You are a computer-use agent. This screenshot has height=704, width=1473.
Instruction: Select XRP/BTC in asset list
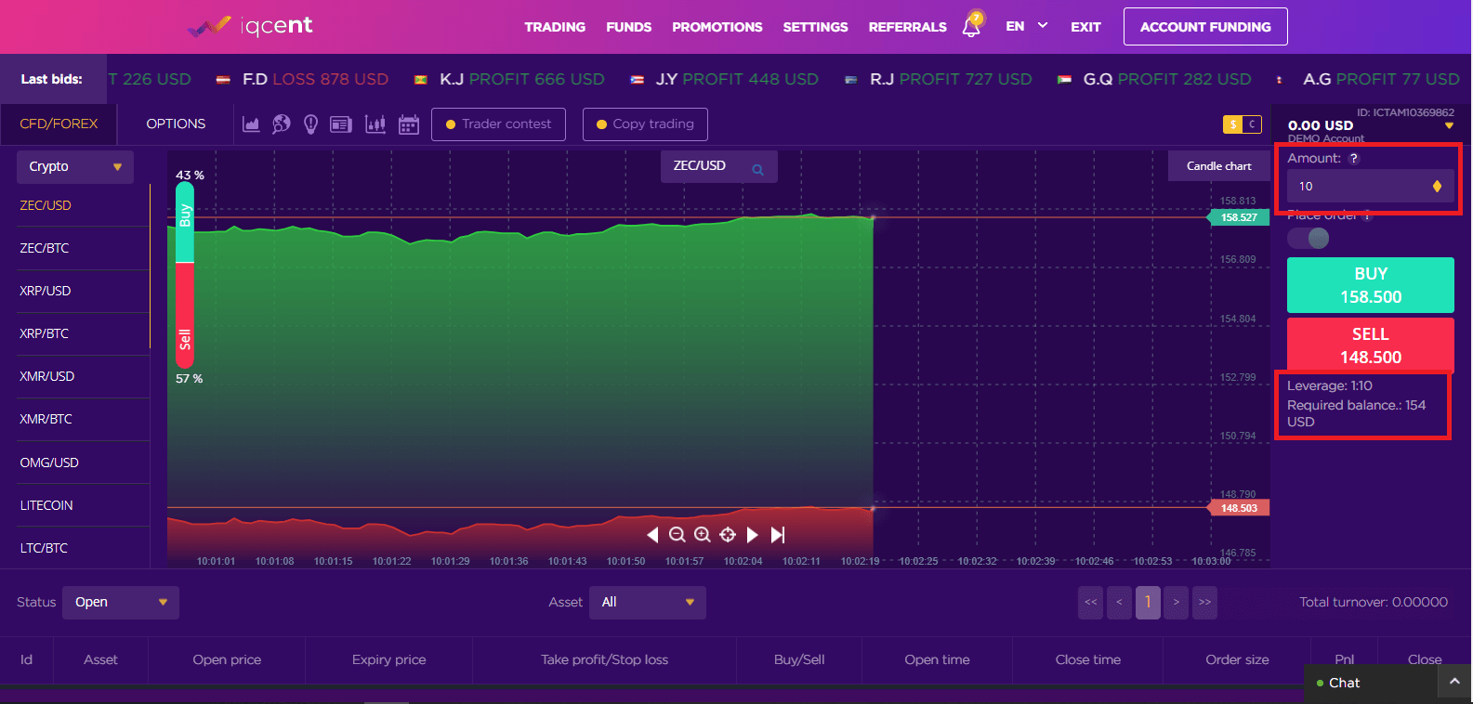click(83, 333)
